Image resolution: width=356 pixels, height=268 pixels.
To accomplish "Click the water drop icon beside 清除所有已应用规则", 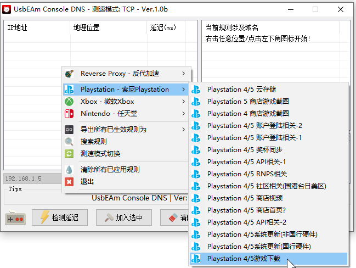I will click(69, 170).
